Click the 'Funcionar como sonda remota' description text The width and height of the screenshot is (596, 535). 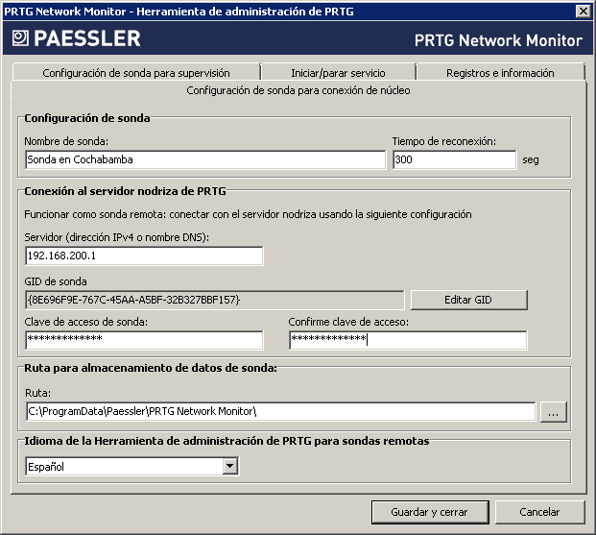[248, 214]
